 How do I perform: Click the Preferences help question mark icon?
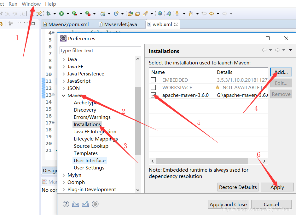click(66, 204)
